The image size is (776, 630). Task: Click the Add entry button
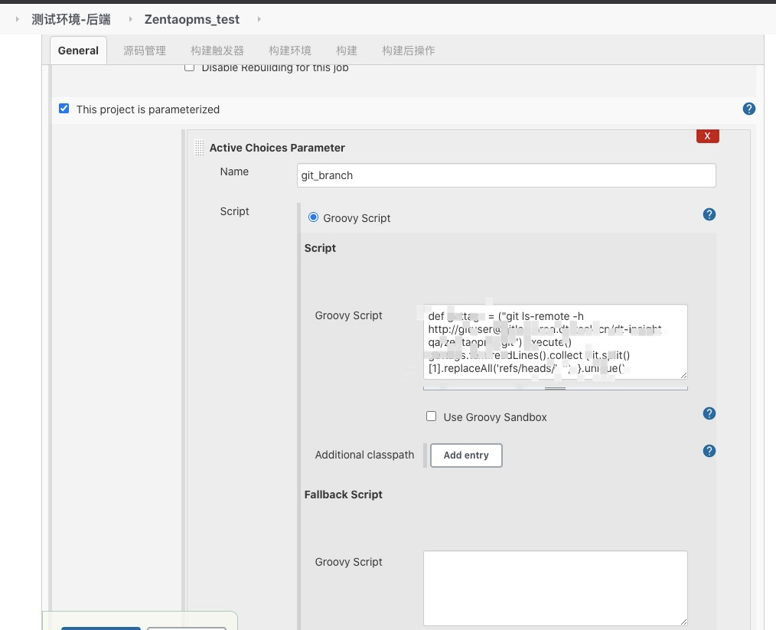tap(466, 455)
